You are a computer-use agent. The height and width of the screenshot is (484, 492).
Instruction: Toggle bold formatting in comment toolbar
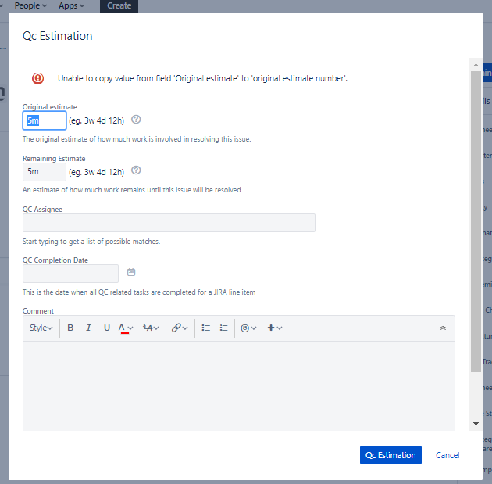[70, 328]
